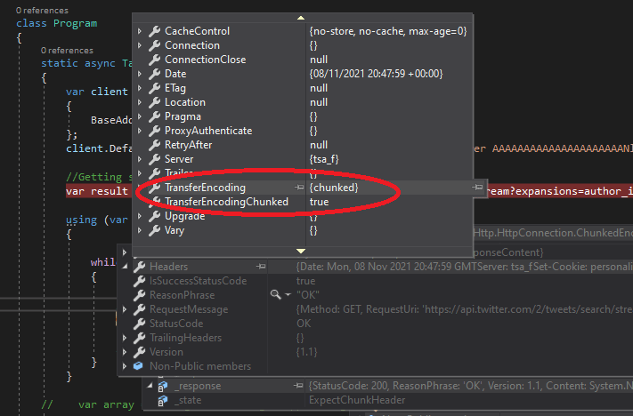This screenshot has height=416, width=633.
Task: Expand the Server property
Action: click(140, 159)
